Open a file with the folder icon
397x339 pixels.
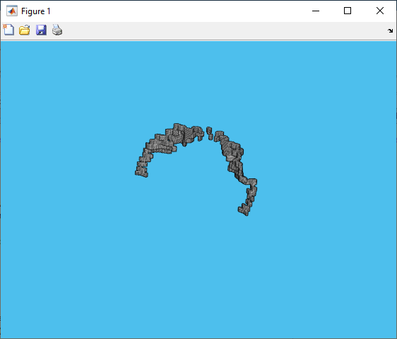(25, 30)
